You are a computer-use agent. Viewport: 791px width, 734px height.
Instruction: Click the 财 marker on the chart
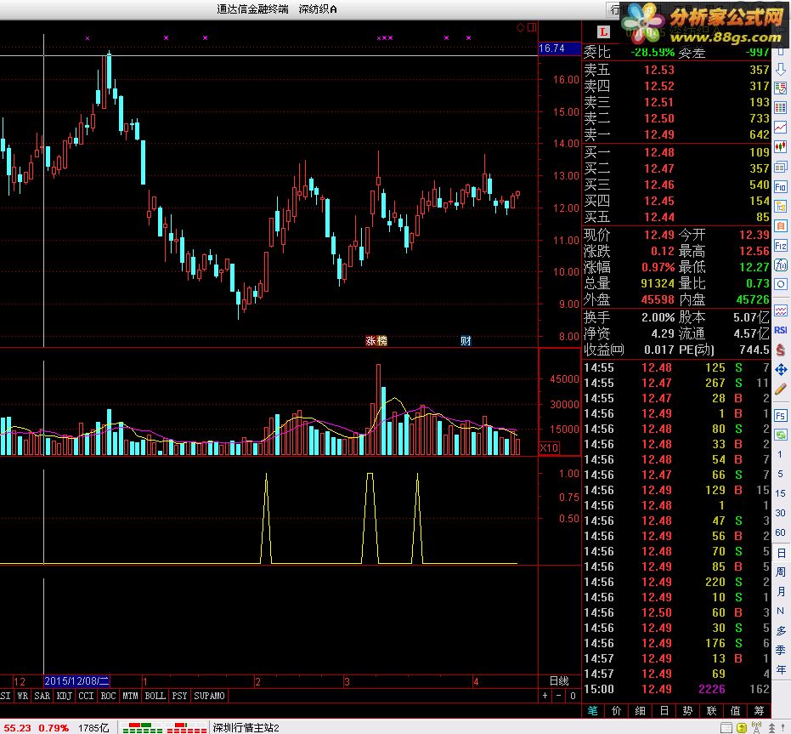(x=466, y=340)
